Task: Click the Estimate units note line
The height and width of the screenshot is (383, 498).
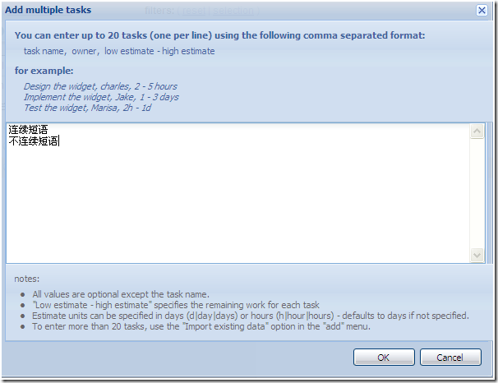Action: pyautogui.click(x=251, y=316)
